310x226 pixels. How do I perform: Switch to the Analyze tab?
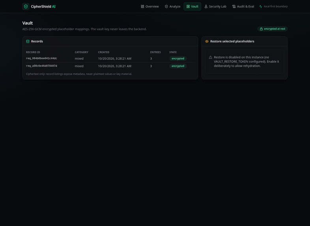coord(172,7)
